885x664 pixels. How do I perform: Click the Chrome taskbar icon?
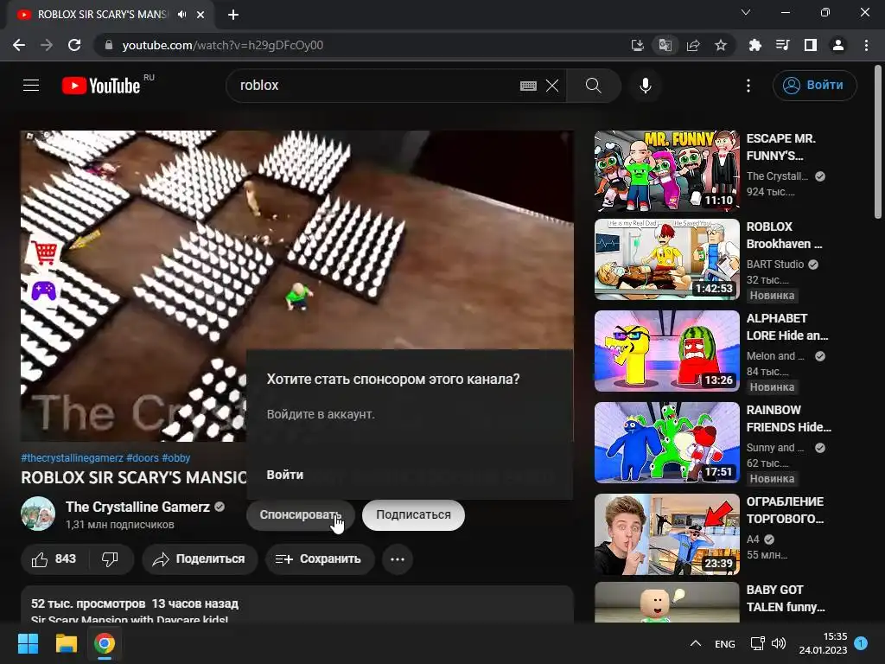pyautogui.click(x=105, y=643)
